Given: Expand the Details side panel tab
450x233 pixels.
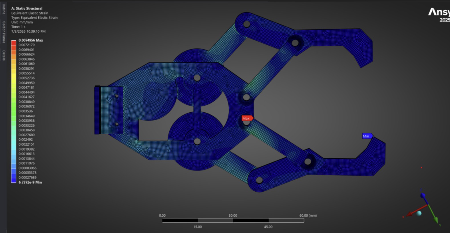Looking at the screenshot, I should pyautogui.click(x=4, y=55).
